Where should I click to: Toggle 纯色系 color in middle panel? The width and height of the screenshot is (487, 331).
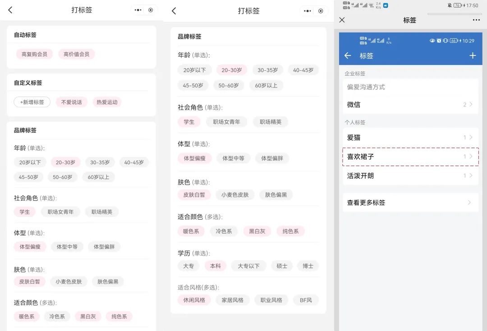coord(291,231)
